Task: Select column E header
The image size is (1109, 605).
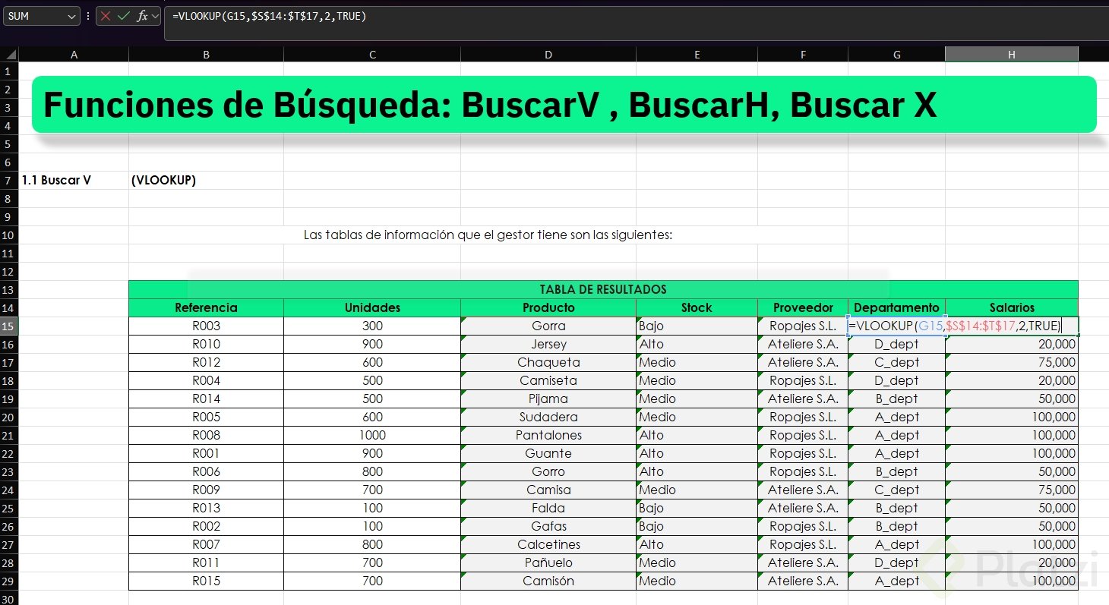Action: (697, 55)
